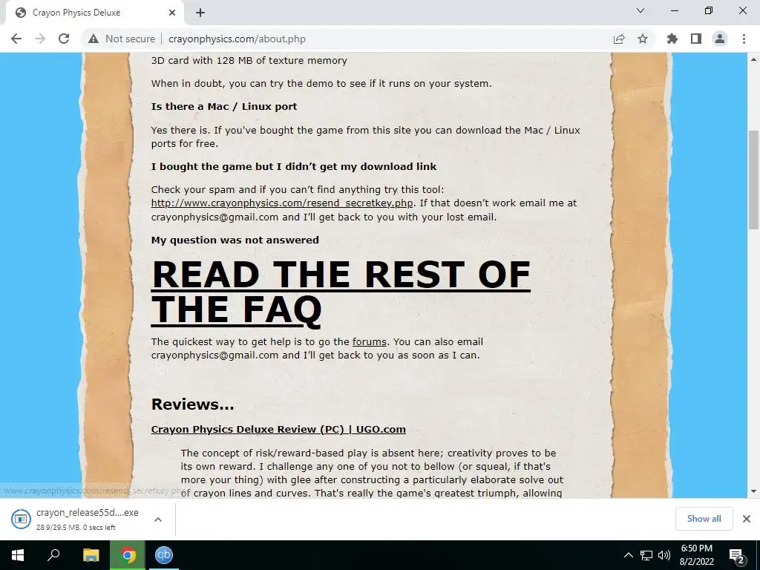Minimize the Chrome window

674,10
